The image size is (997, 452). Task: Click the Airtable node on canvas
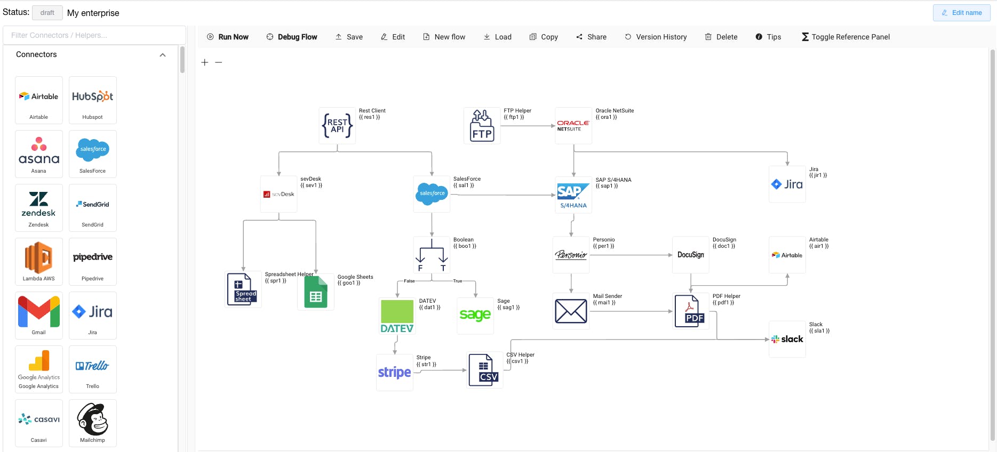[787, 255]
